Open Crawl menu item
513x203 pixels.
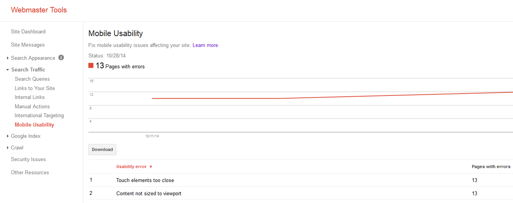(17, 147)
